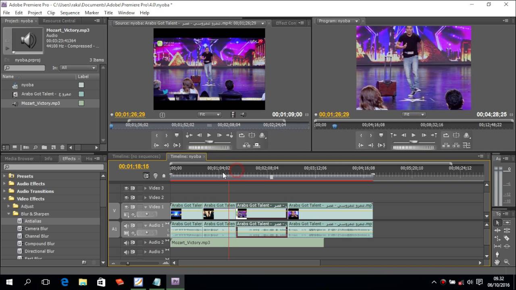This screenshot has width=516, height=290.
Task: Select the Razor tool
Action: click(507, 238)
